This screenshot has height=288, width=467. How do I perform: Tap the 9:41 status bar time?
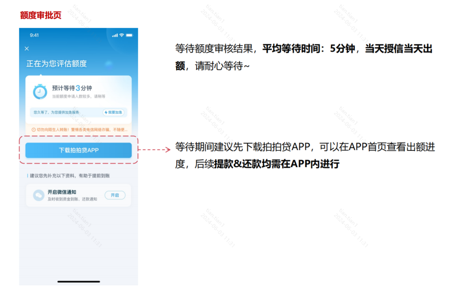34,35
